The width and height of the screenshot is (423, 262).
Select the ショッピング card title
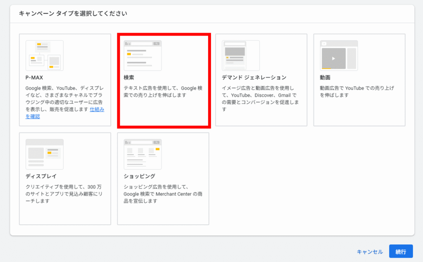click(x=139, y=176)
